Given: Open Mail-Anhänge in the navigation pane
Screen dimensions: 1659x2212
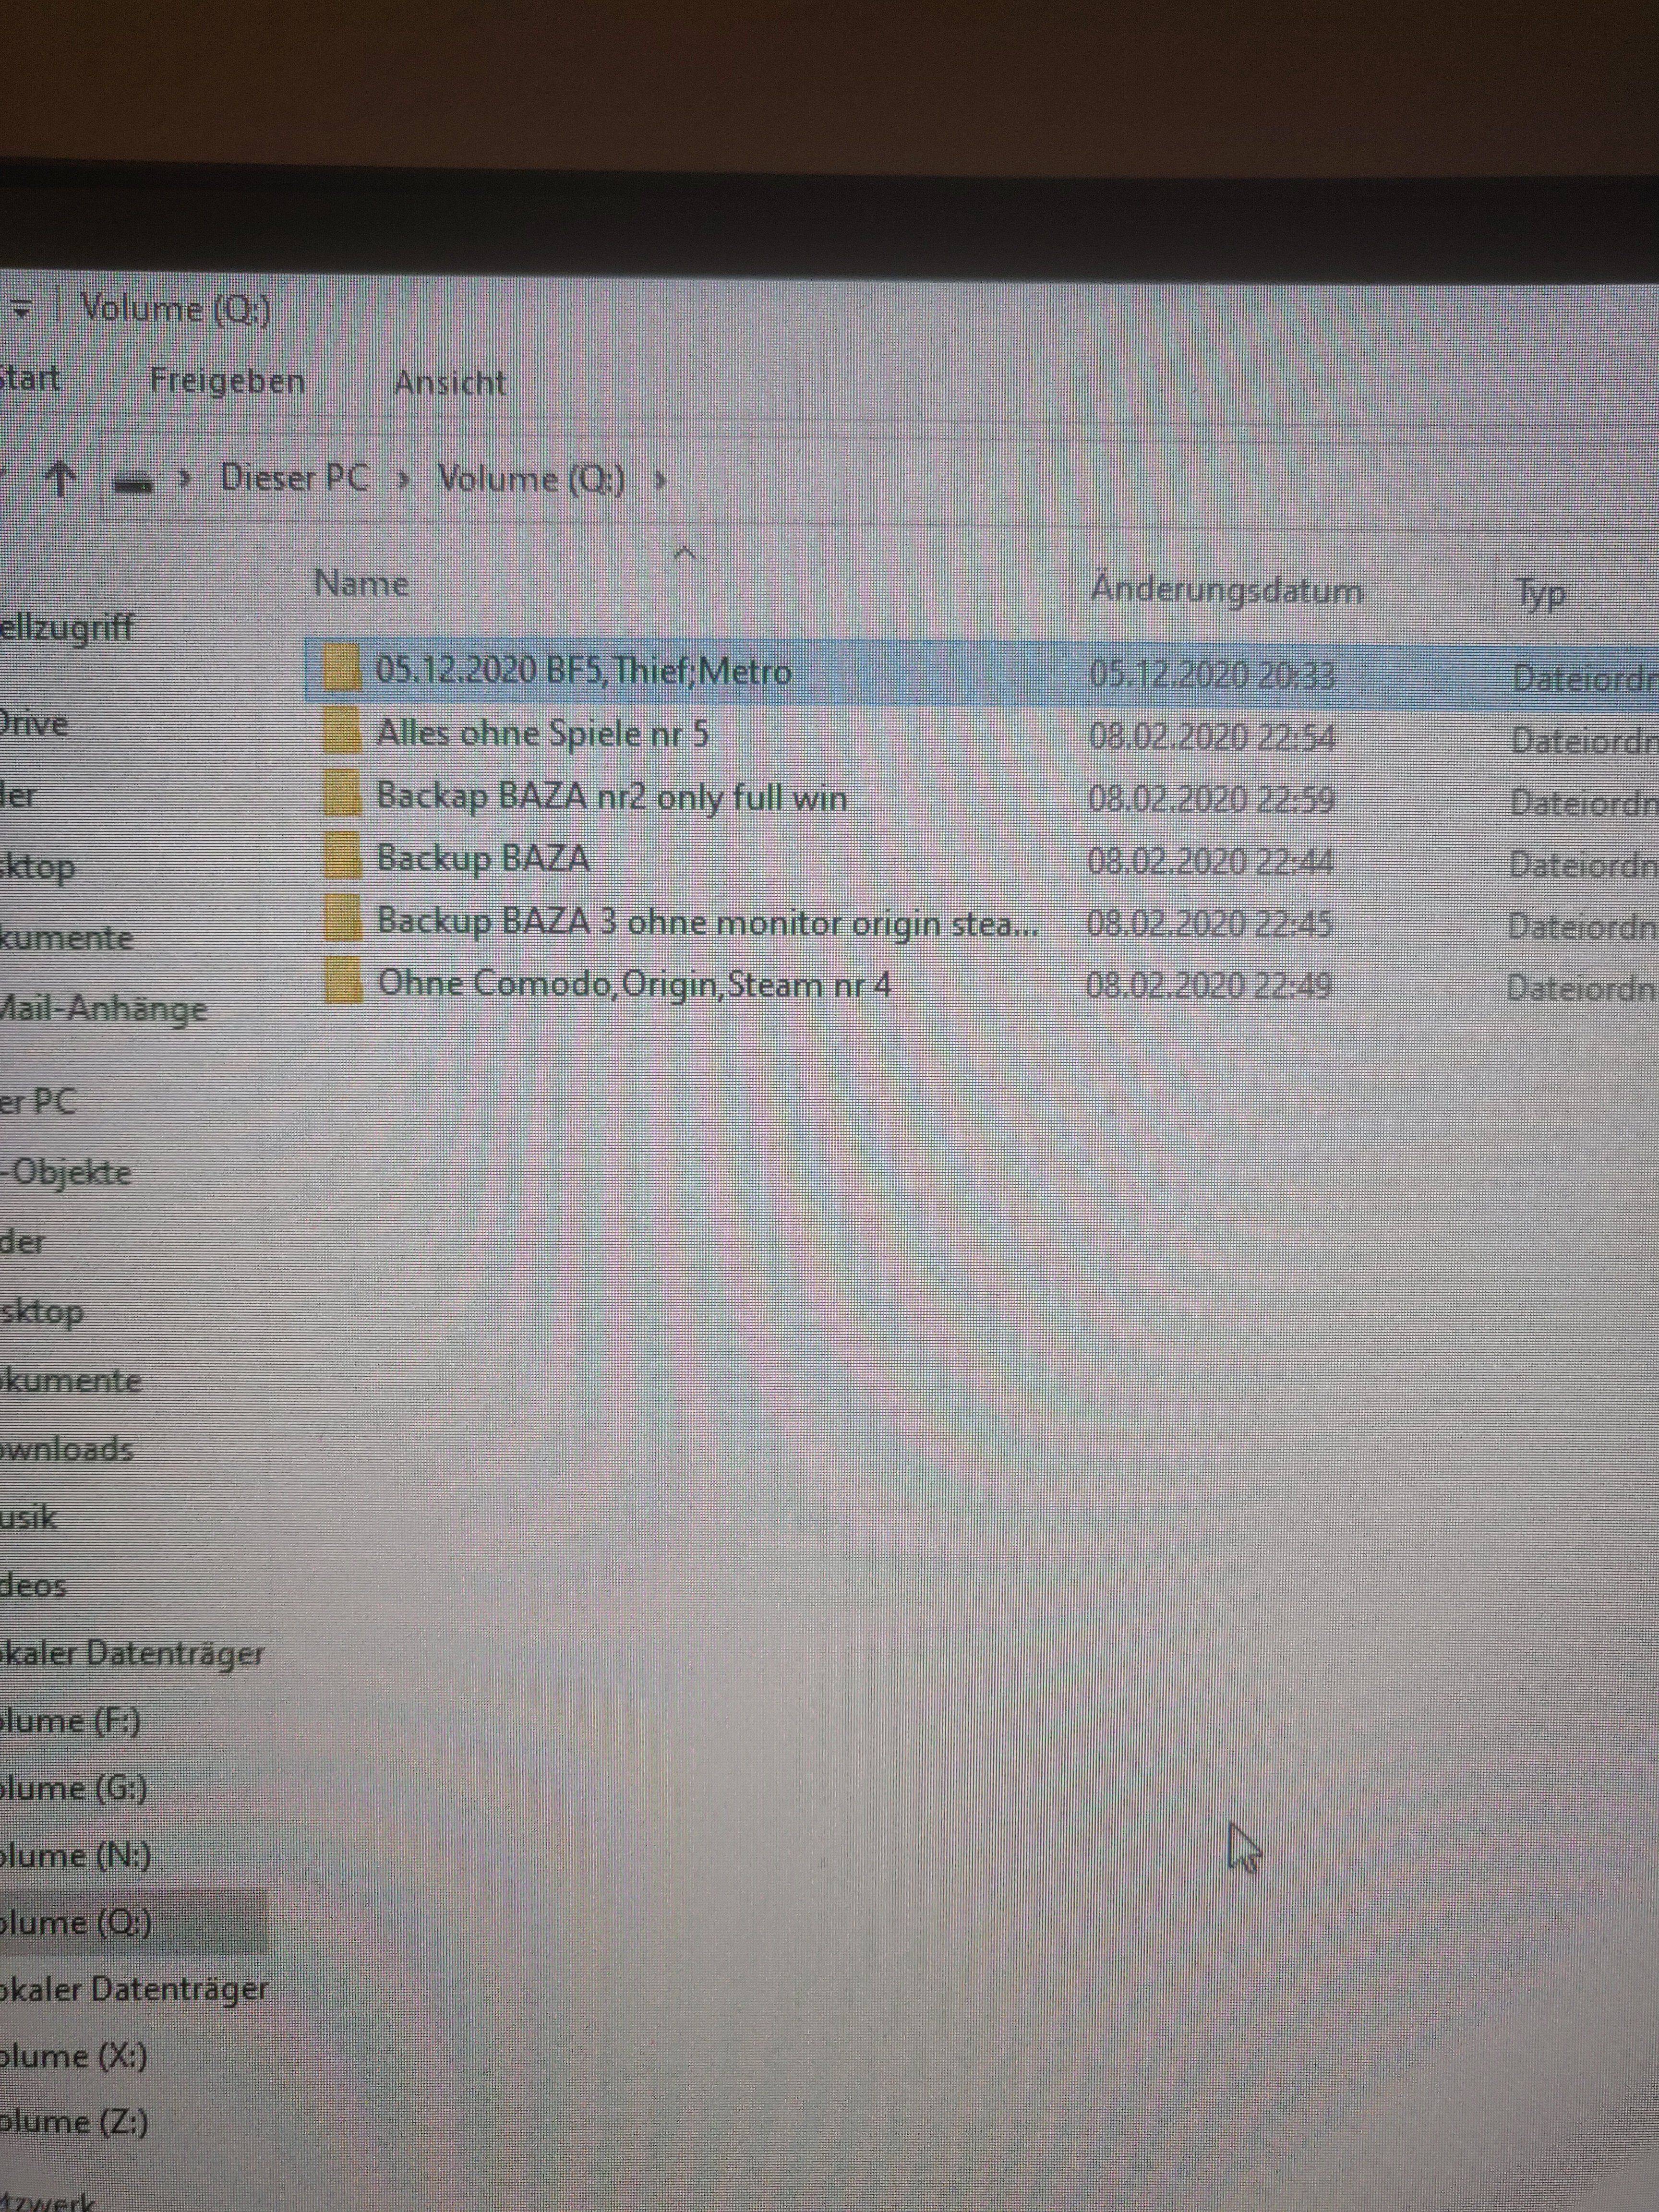Looking at the screenshot, I should point(104,1007).
